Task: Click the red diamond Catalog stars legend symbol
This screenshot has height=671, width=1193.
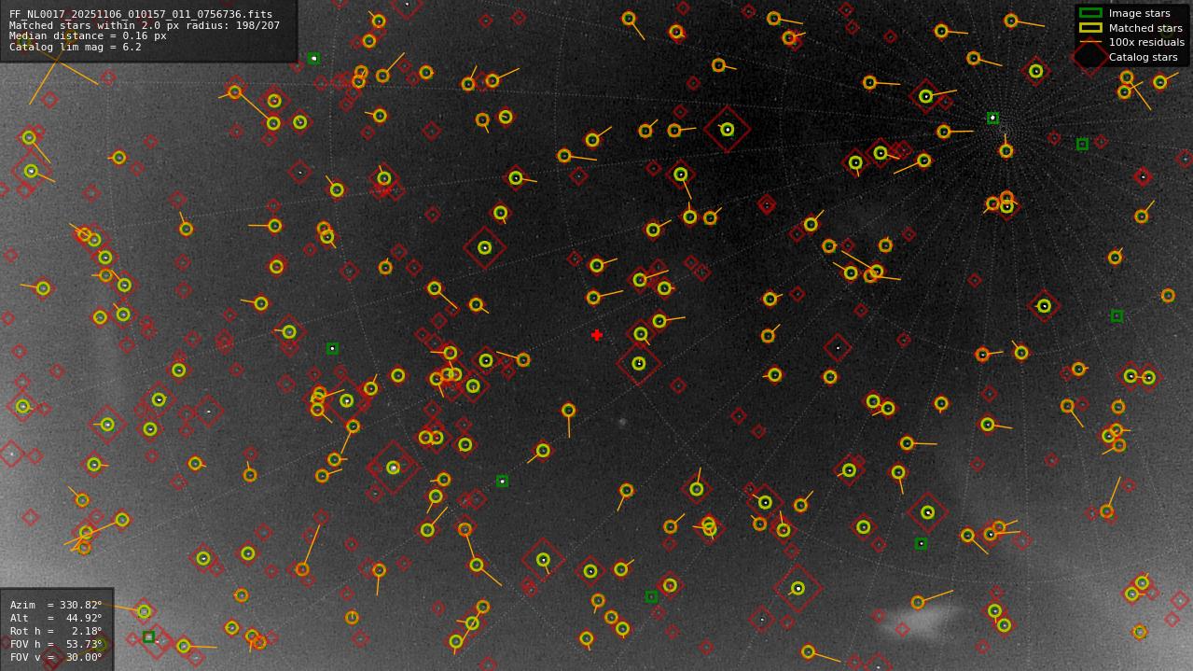Action: tap(1090, 57)
